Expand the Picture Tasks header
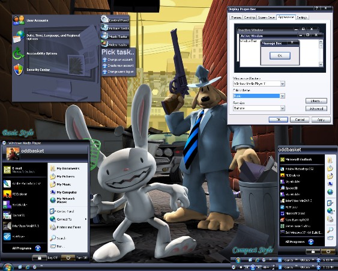This screenshot has height=271, width=338. [x=115, y=28]
